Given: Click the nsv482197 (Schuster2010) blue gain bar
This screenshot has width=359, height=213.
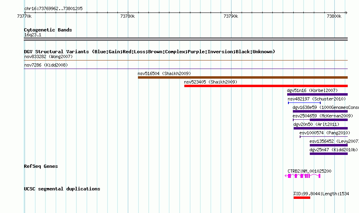Looking at the screenshot, I should (x=304, y=103).
